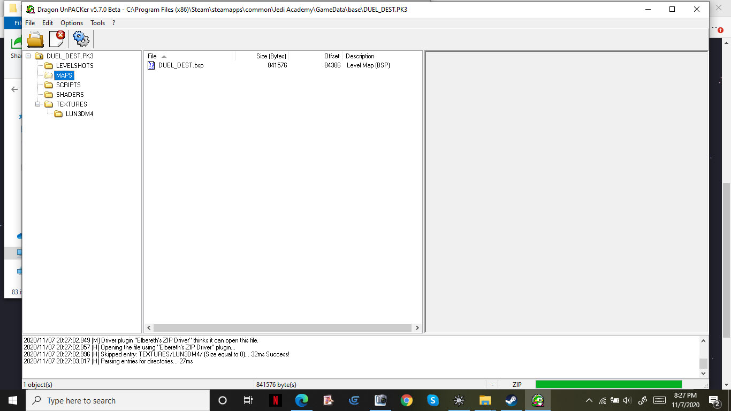731x411 pixels.
Task: Click the log line about Skipped entry TEXTURES/LUN3DM4/
Action: tap(156, 354)
